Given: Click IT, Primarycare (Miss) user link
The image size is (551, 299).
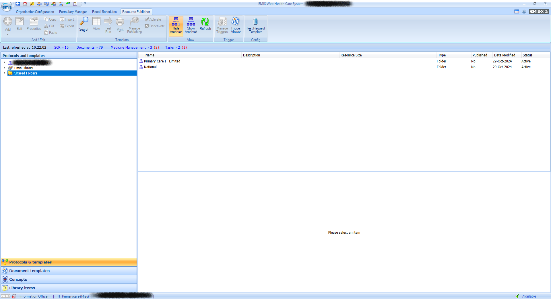Looking at the screenshot, I should click(x=73, y=296).
